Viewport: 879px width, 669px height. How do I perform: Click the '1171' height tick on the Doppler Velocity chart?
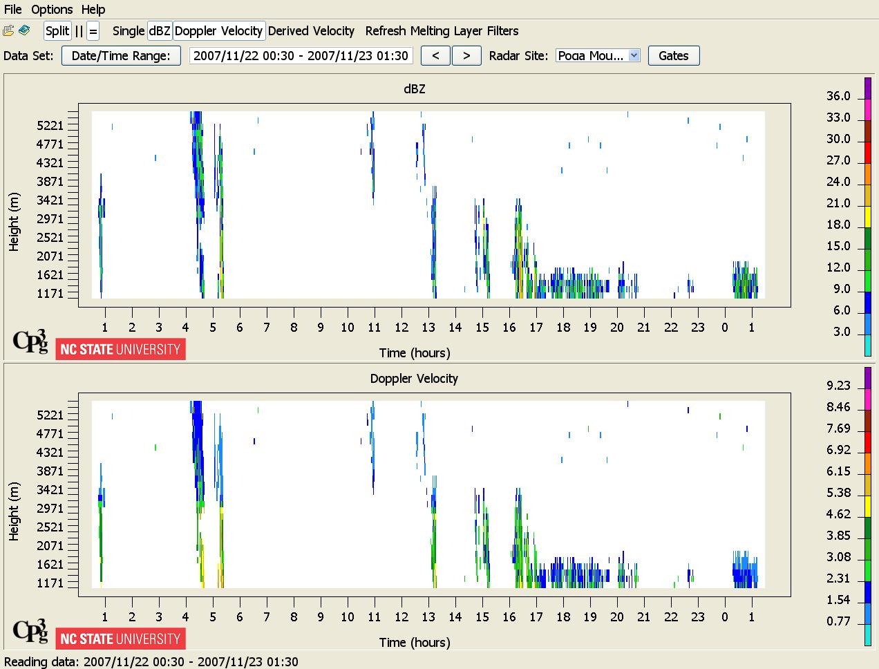tap(50, 583)
